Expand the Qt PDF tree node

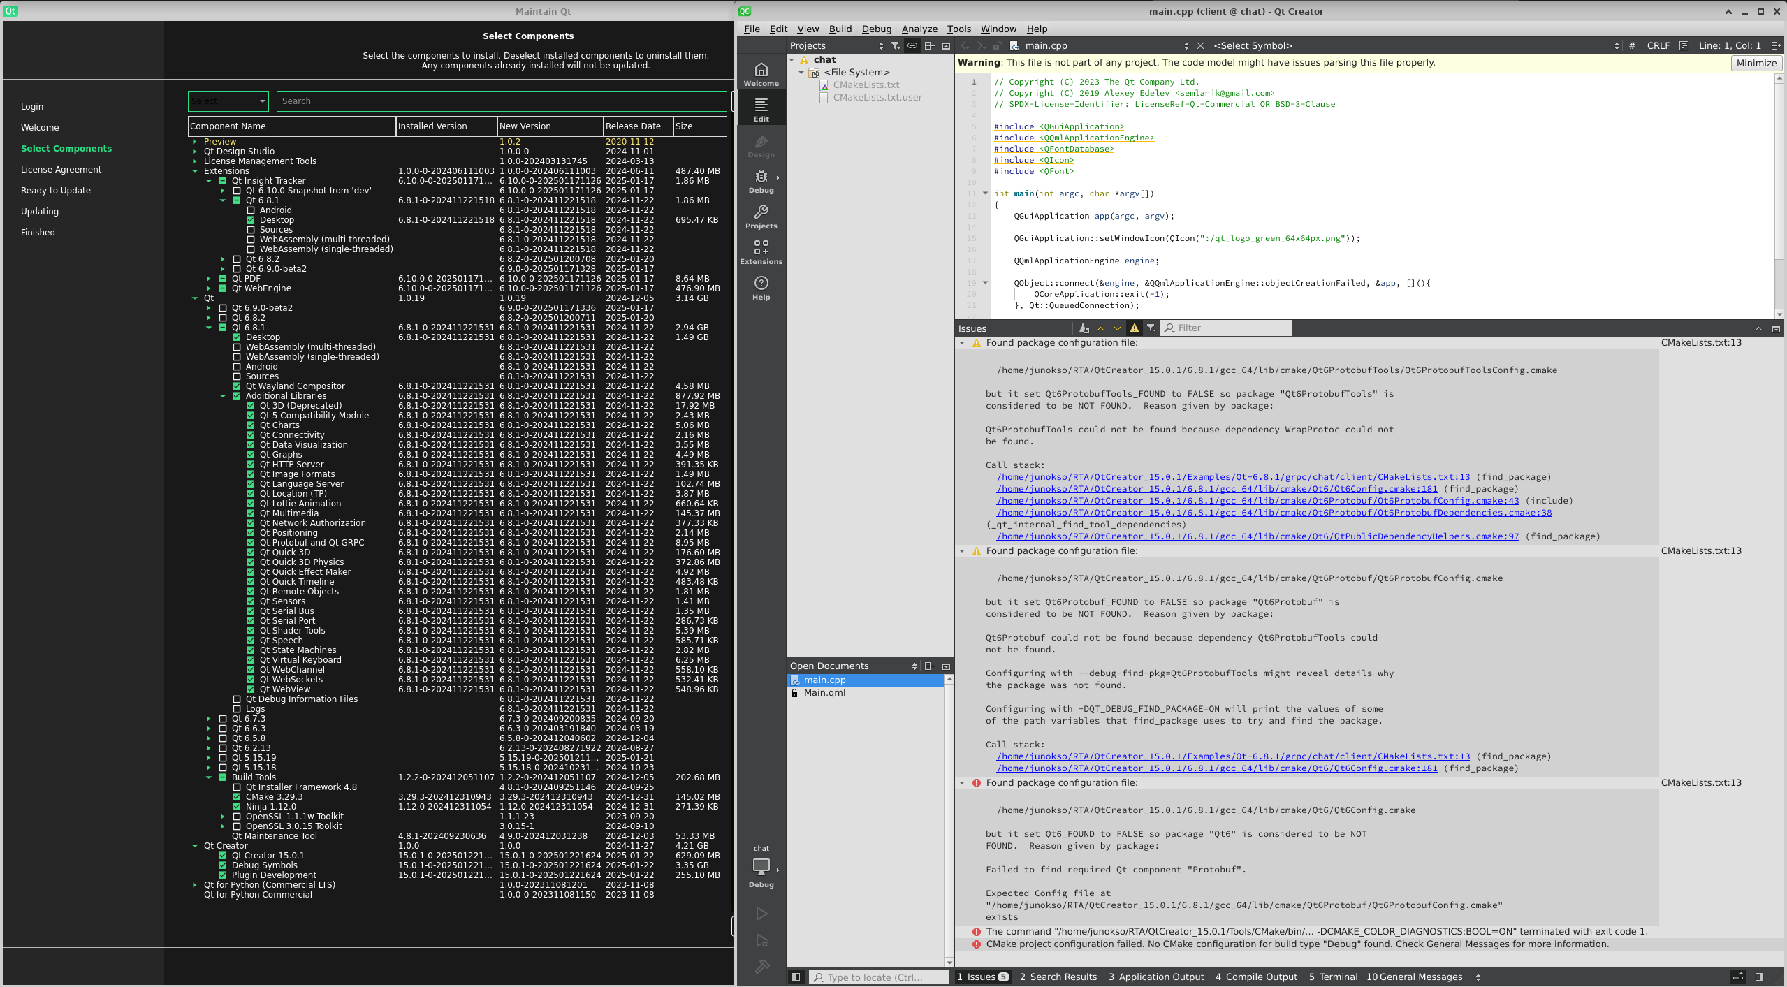pos(209,279)
